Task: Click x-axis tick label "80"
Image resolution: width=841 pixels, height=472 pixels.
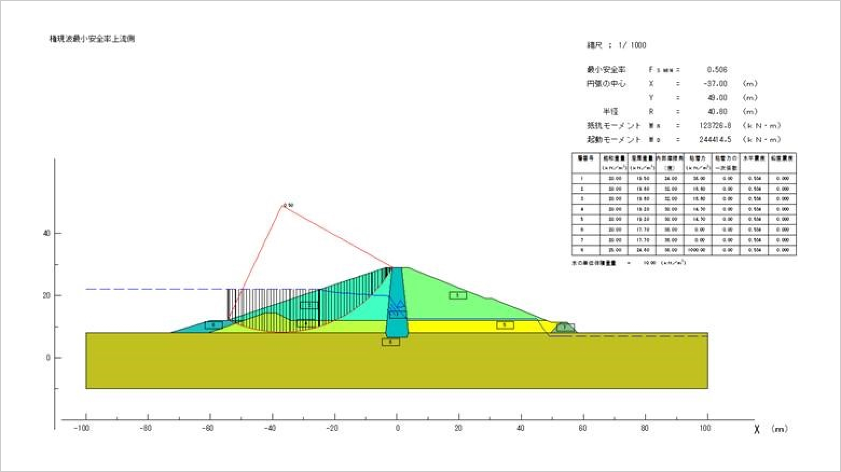Action: pos(645,428)
